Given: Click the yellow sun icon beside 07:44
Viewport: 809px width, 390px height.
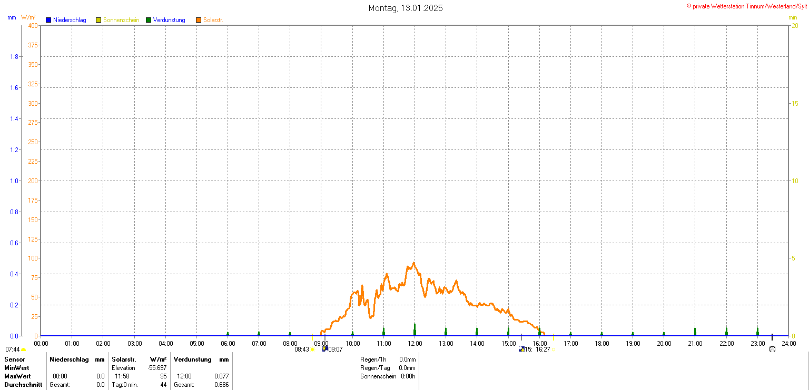Looking at the screenshot, I should [x=24, y=349].
